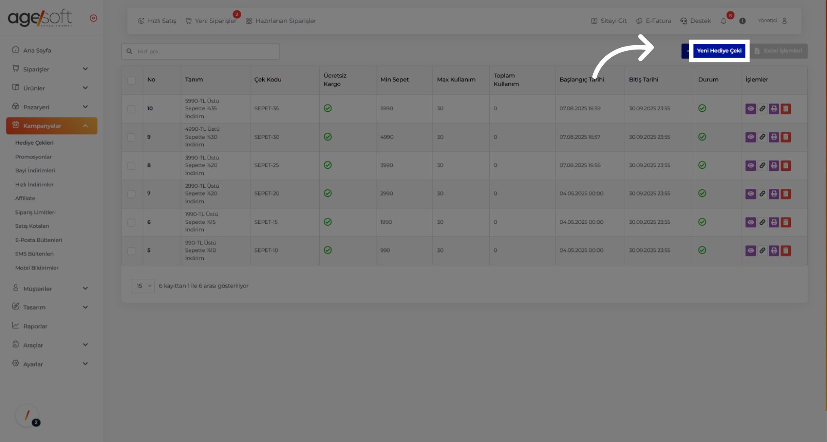
Task: Select the checkbox for row number 6
Action: (x=131, y=223)
